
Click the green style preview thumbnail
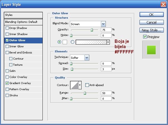pos(151,49)
